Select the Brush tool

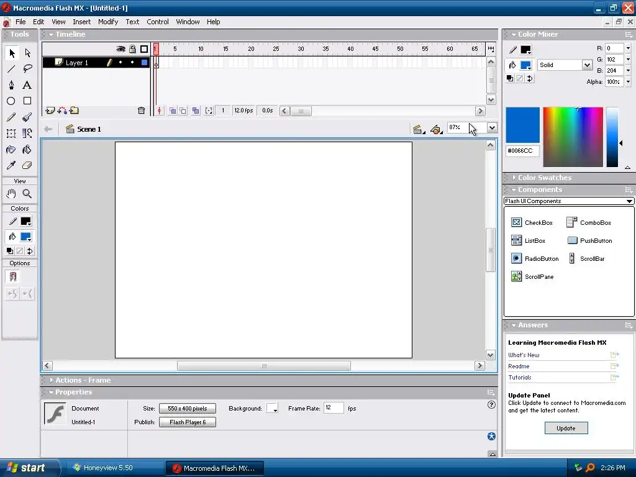[27, 117]
